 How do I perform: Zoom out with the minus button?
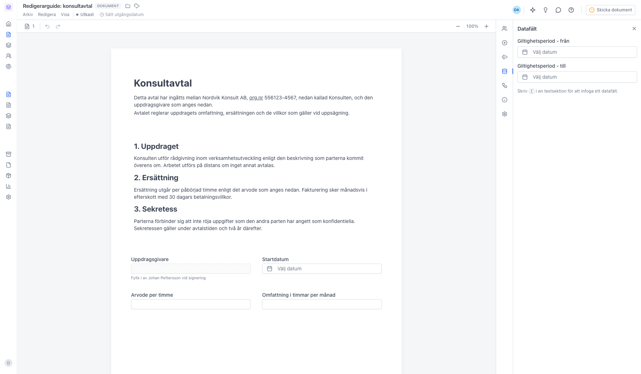[x=458, y=26]
